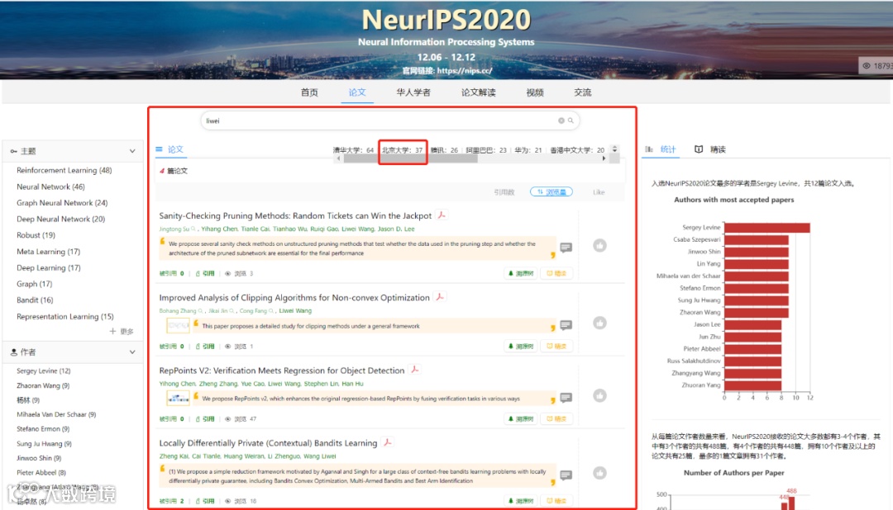This screenshot has height=510, width=893.
Task: Filter by author Sergey Levine (12)
Action: [x=43, y=371]
